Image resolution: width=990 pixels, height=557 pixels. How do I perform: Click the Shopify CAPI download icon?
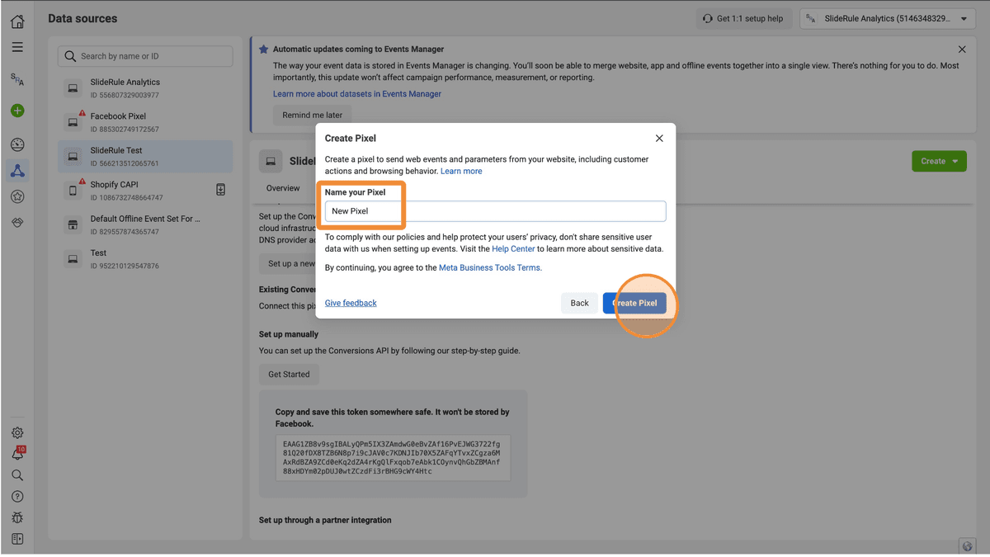220,190
